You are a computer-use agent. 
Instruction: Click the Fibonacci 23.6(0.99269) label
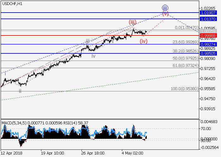pyautogui.click(x=185, y=41)
